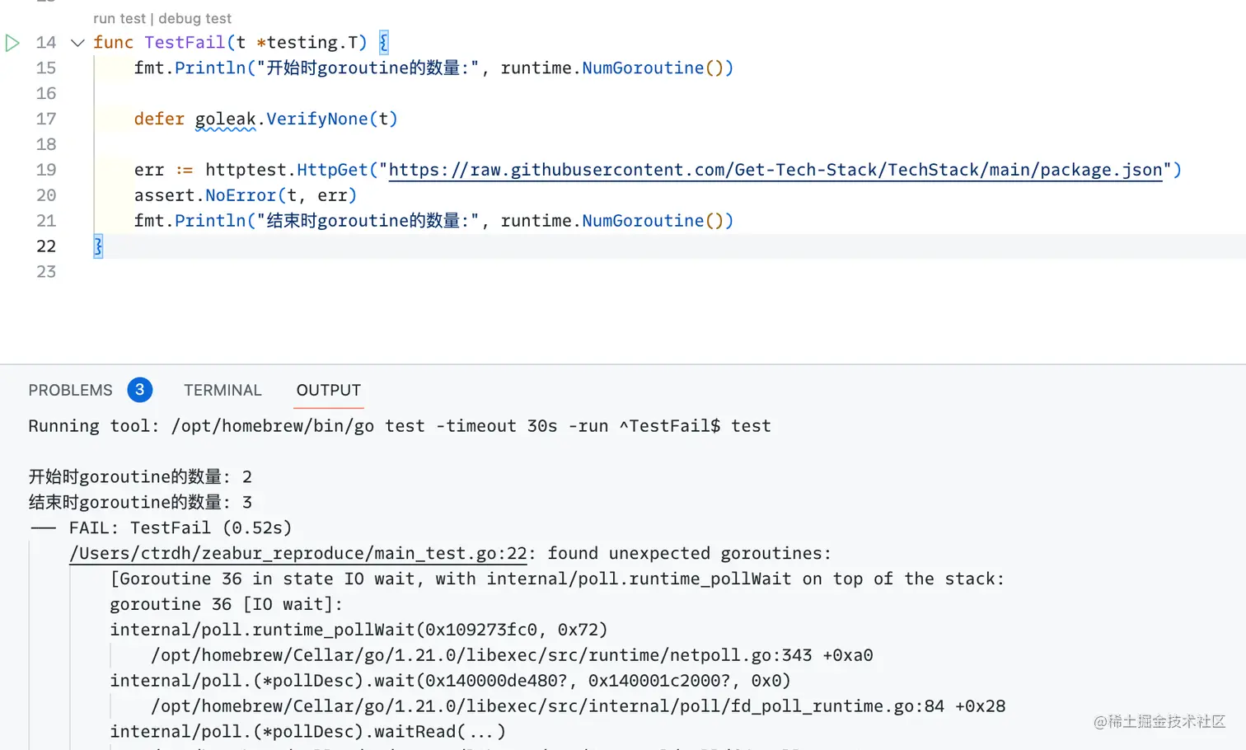1246x750 pixels.
Task: Switch to the PROBLEMS tab
Action: pos(70,390)
